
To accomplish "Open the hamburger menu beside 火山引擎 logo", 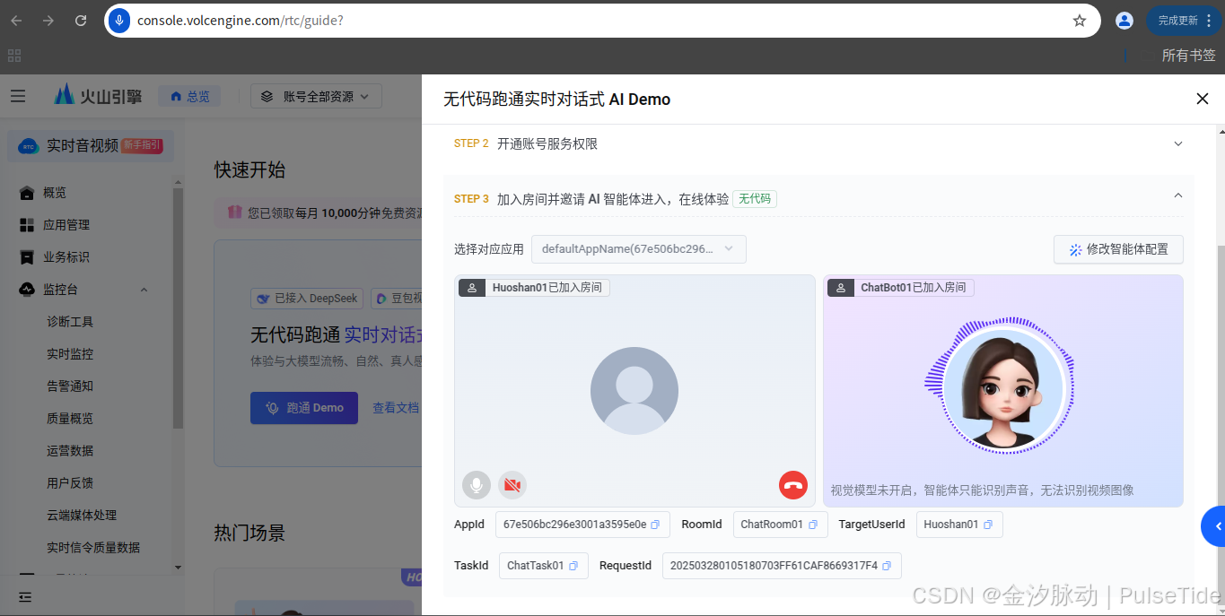I will pyautogui.click(x=18, y=96).
